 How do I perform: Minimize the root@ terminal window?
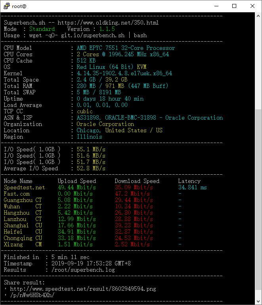(x=216, y=6)
